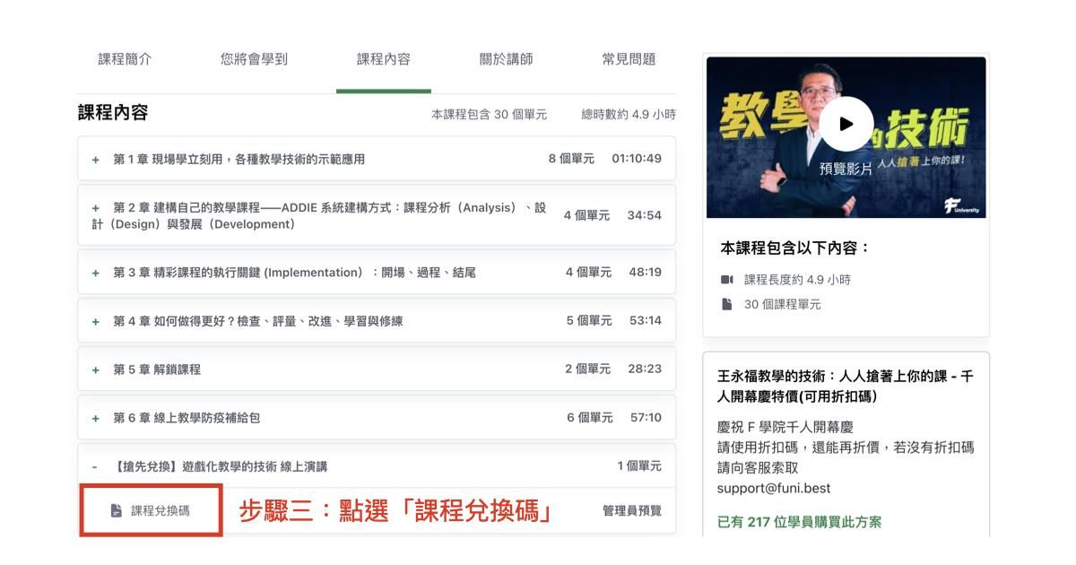Click the document icon beside 課程兌換碼

pos(116,510)
